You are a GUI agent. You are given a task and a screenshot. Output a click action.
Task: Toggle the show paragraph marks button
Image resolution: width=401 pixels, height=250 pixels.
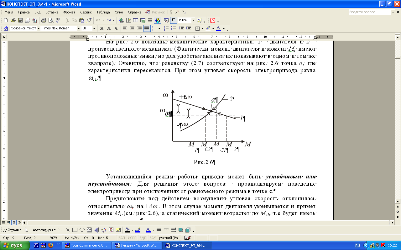point(173,20)
